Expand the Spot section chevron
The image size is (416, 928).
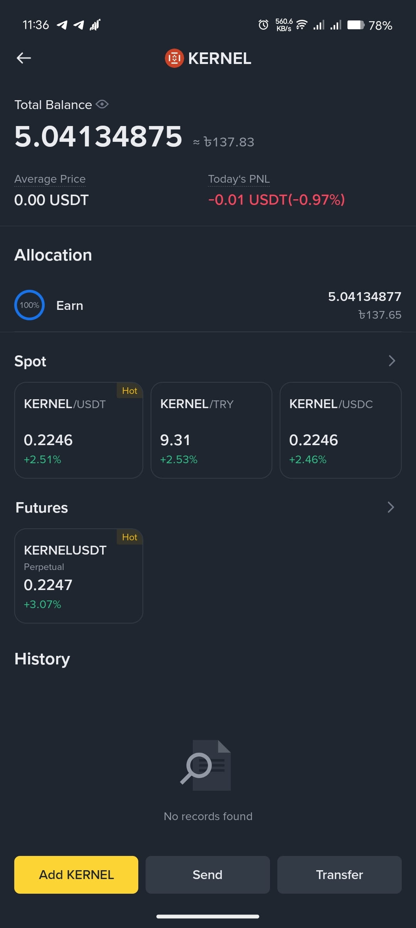[x=392, y=361]
